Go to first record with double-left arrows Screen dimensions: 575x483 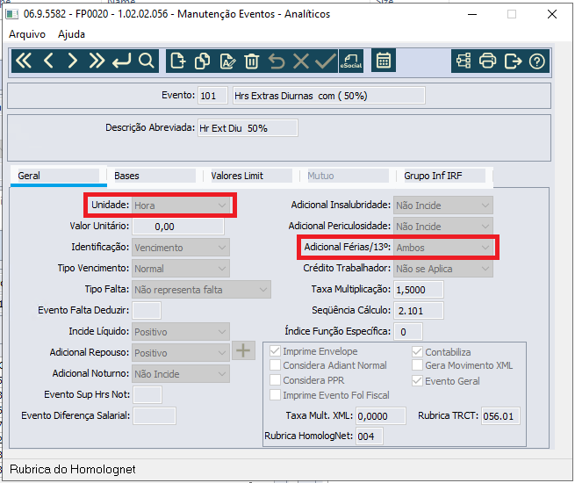(24, 61)
